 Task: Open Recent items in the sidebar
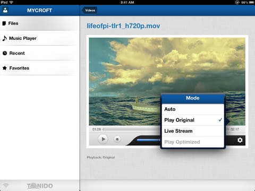(40, 53)
